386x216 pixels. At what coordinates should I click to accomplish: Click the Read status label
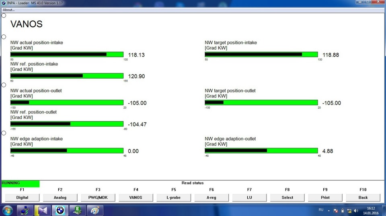(193, 183)
